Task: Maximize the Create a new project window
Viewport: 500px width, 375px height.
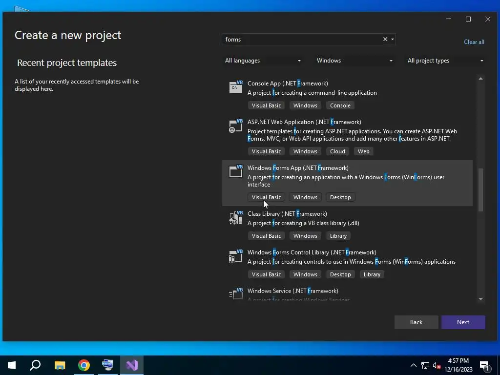Action: [468, 19]
